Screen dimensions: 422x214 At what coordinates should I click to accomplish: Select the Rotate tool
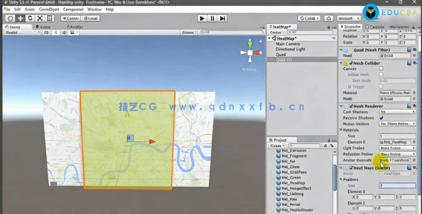click(30, 18)
